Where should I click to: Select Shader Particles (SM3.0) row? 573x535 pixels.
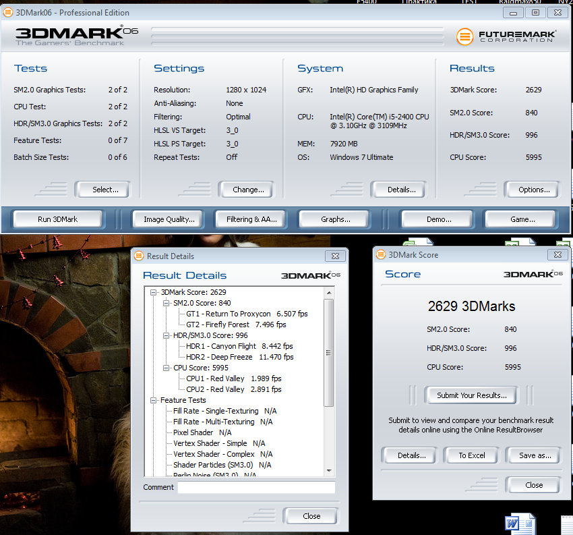[x=222, y=465]
